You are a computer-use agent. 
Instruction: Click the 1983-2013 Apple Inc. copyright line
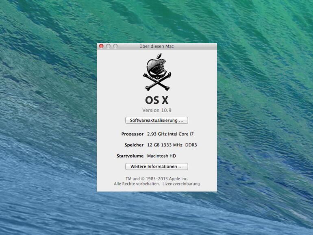pyautogui.click(x=156, y=179)
